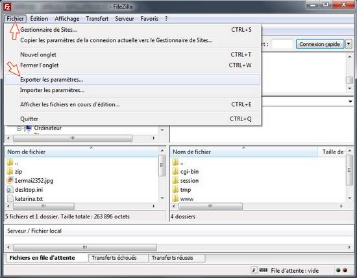Open the Favoris menu
Image resolution: width=357 pixels, height=278 pixels.
pos(149,19)
